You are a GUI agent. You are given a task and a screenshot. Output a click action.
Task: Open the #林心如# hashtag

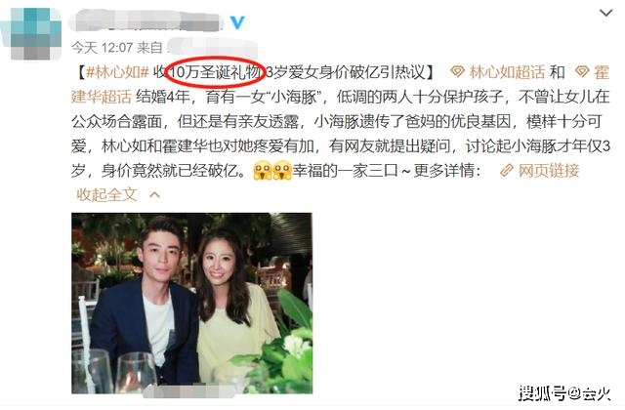(117, 72)
